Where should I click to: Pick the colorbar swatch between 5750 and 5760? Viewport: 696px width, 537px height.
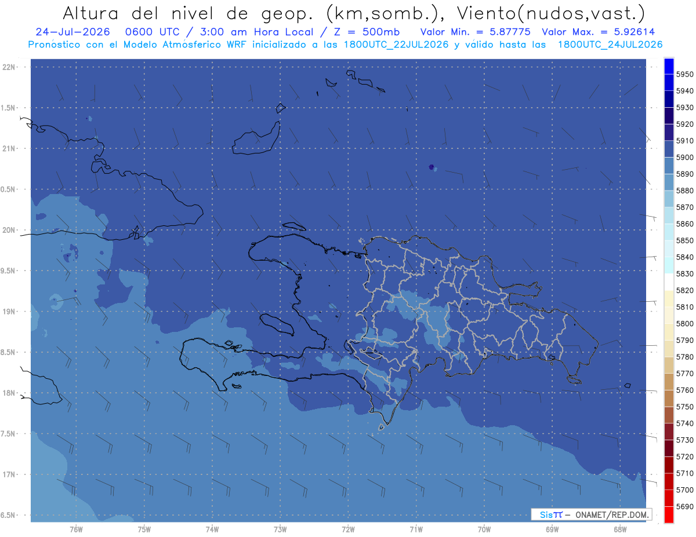pyautogui.click(x=669, y=398)
